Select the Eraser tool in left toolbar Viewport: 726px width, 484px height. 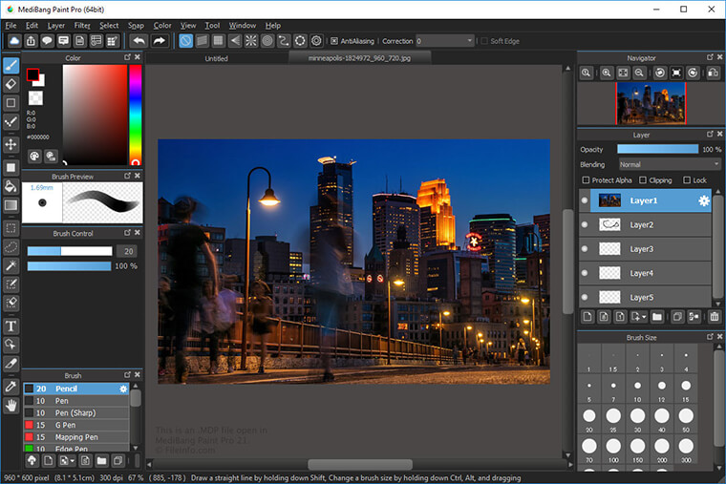11,84
